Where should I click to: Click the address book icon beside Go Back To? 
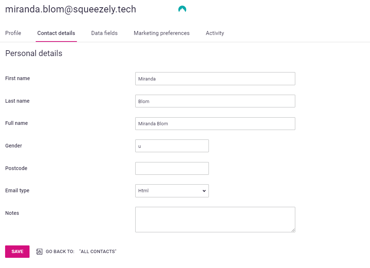(x=39, y=252)
